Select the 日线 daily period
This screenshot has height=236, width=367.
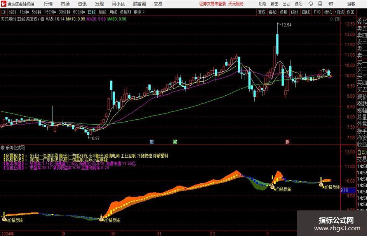[92, 12]
